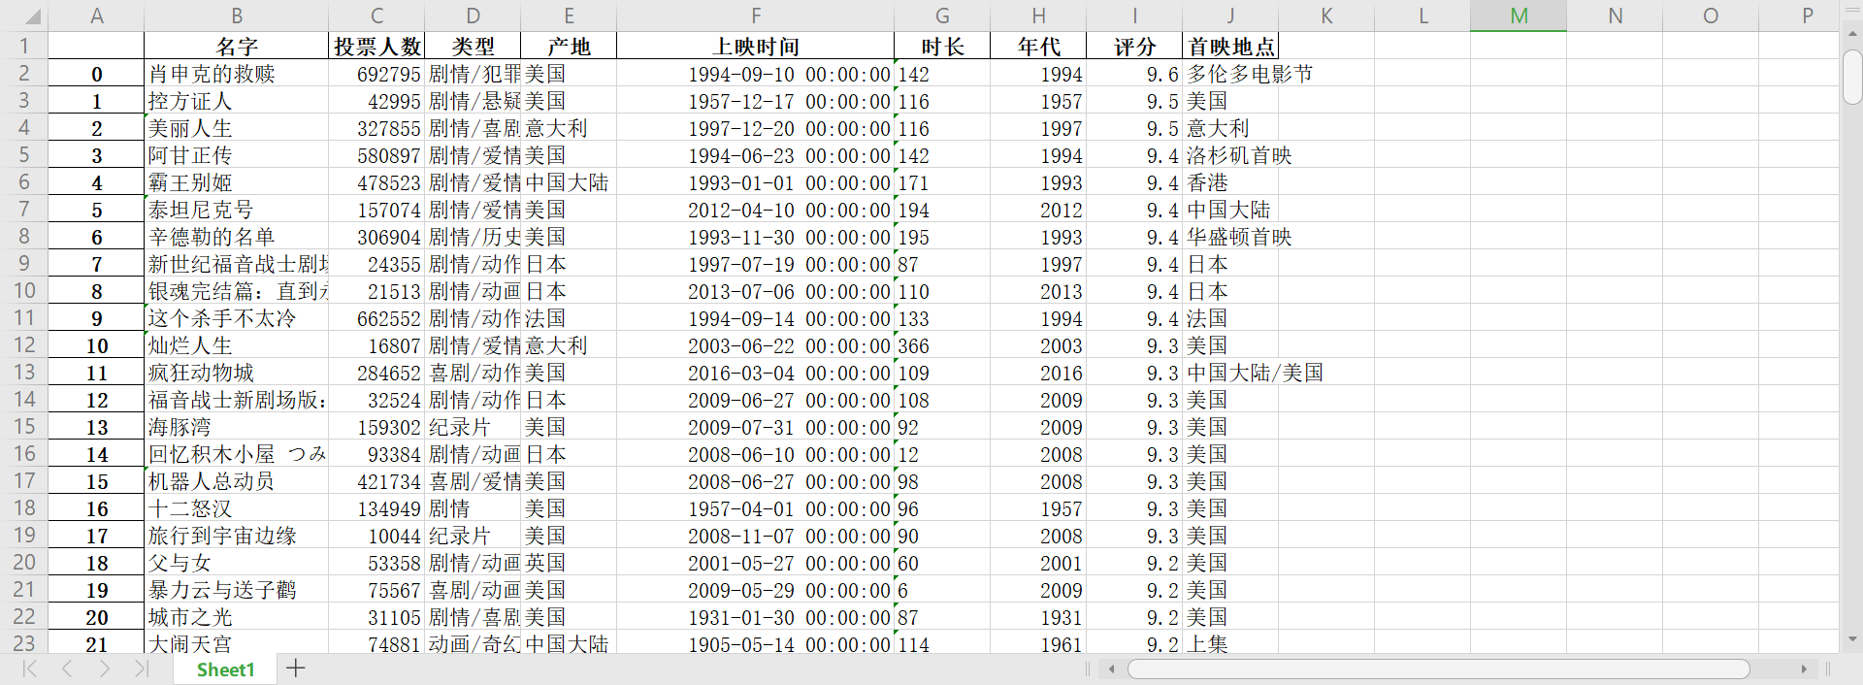The height and width of the screenshot is (685, 1863).
Task: Add a new sheet with plus icon
Action: pos(296,669)
